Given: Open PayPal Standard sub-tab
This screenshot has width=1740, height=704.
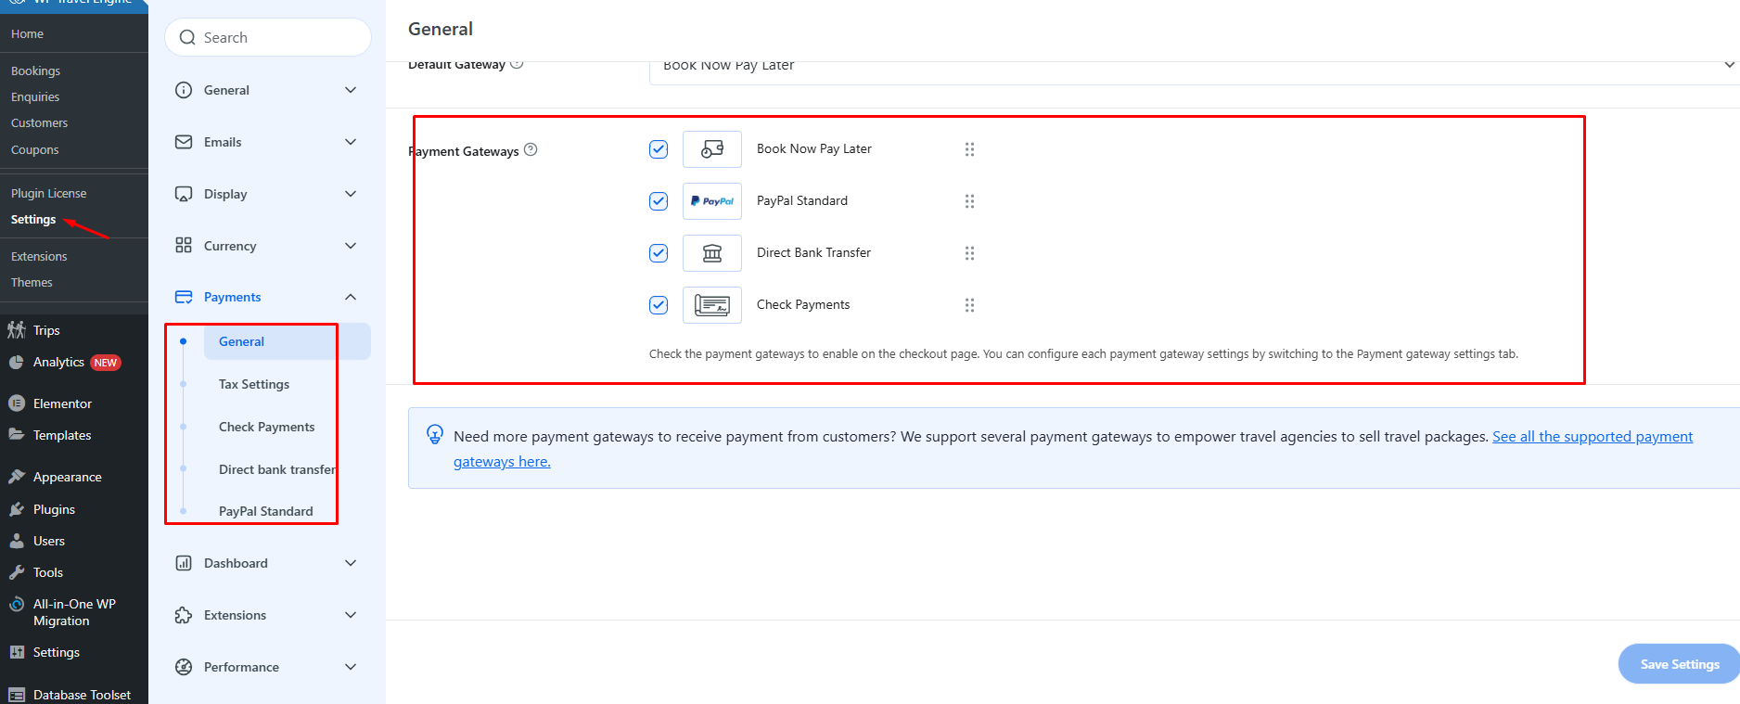Looking at the screenshot, I should click(266, 511).
